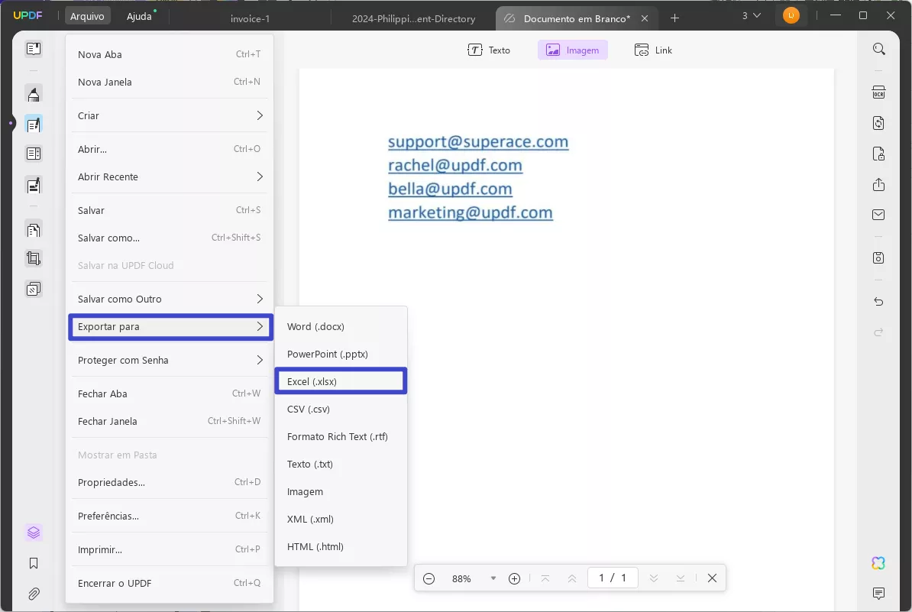The width and height of the screenshot is (912, 612).
Task: Jump to the first page arrow
Action: (545, 578)
